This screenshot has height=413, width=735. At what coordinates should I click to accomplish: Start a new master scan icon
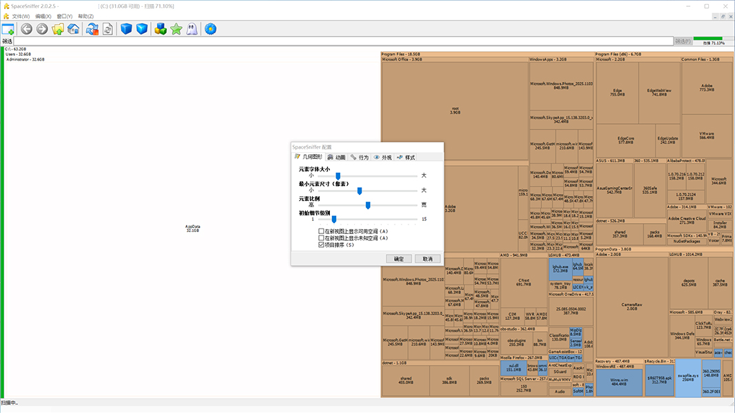pos(92,29)
